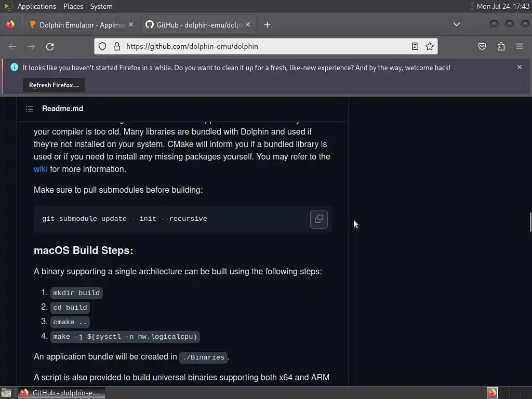
Task: Click the GitHub taskbar window button
Action: [x=61, y=393]
